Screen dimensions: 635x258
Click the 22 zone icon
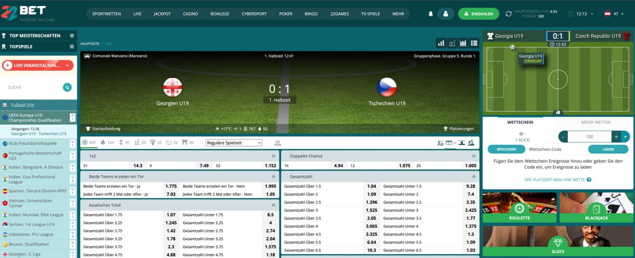(x=277, y=143)
